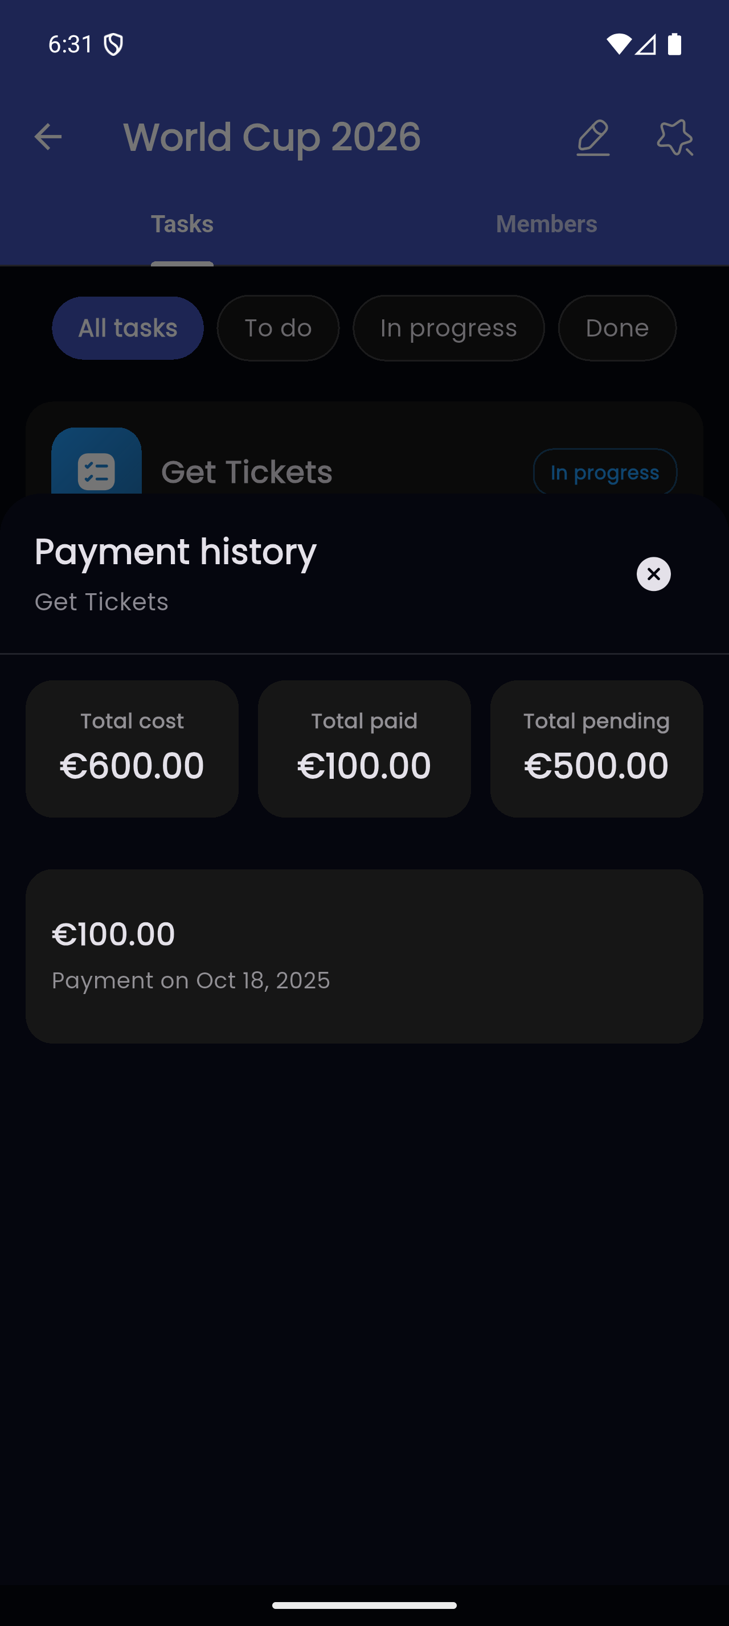This screenshot has height=1626, width=729.
Task: Tap the In progress status badge
Action: (x=604, y=472)
